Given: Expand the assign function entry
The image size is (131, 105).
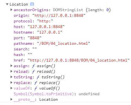Looking at the screenshot, I should 11,66.
